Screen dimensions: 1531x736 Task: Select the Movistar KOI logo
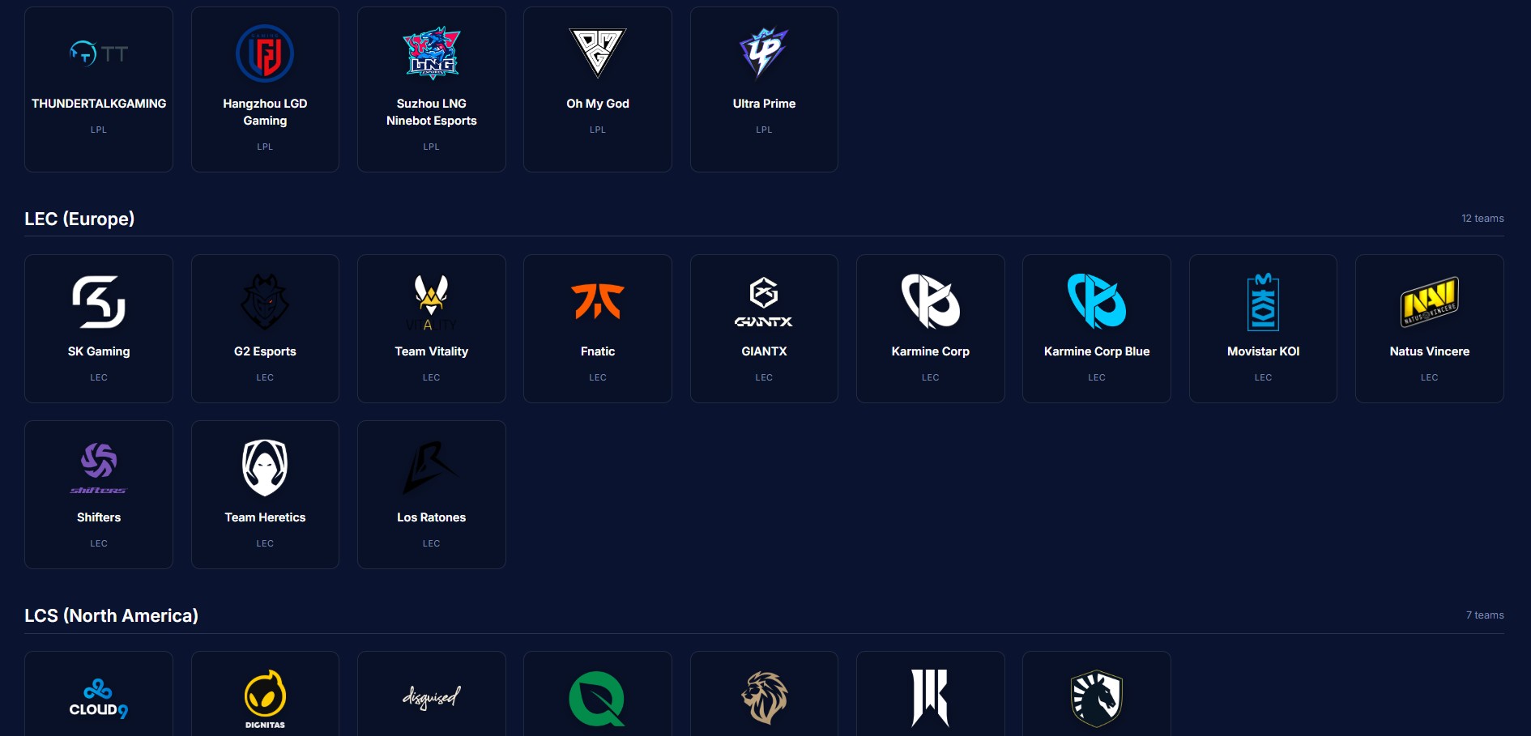pos(1263,301)
